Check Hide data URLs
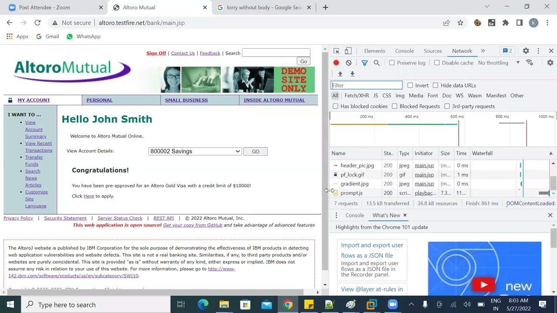Image resolution: width=557 pixels, height=313 pixels. click(436, 85)
